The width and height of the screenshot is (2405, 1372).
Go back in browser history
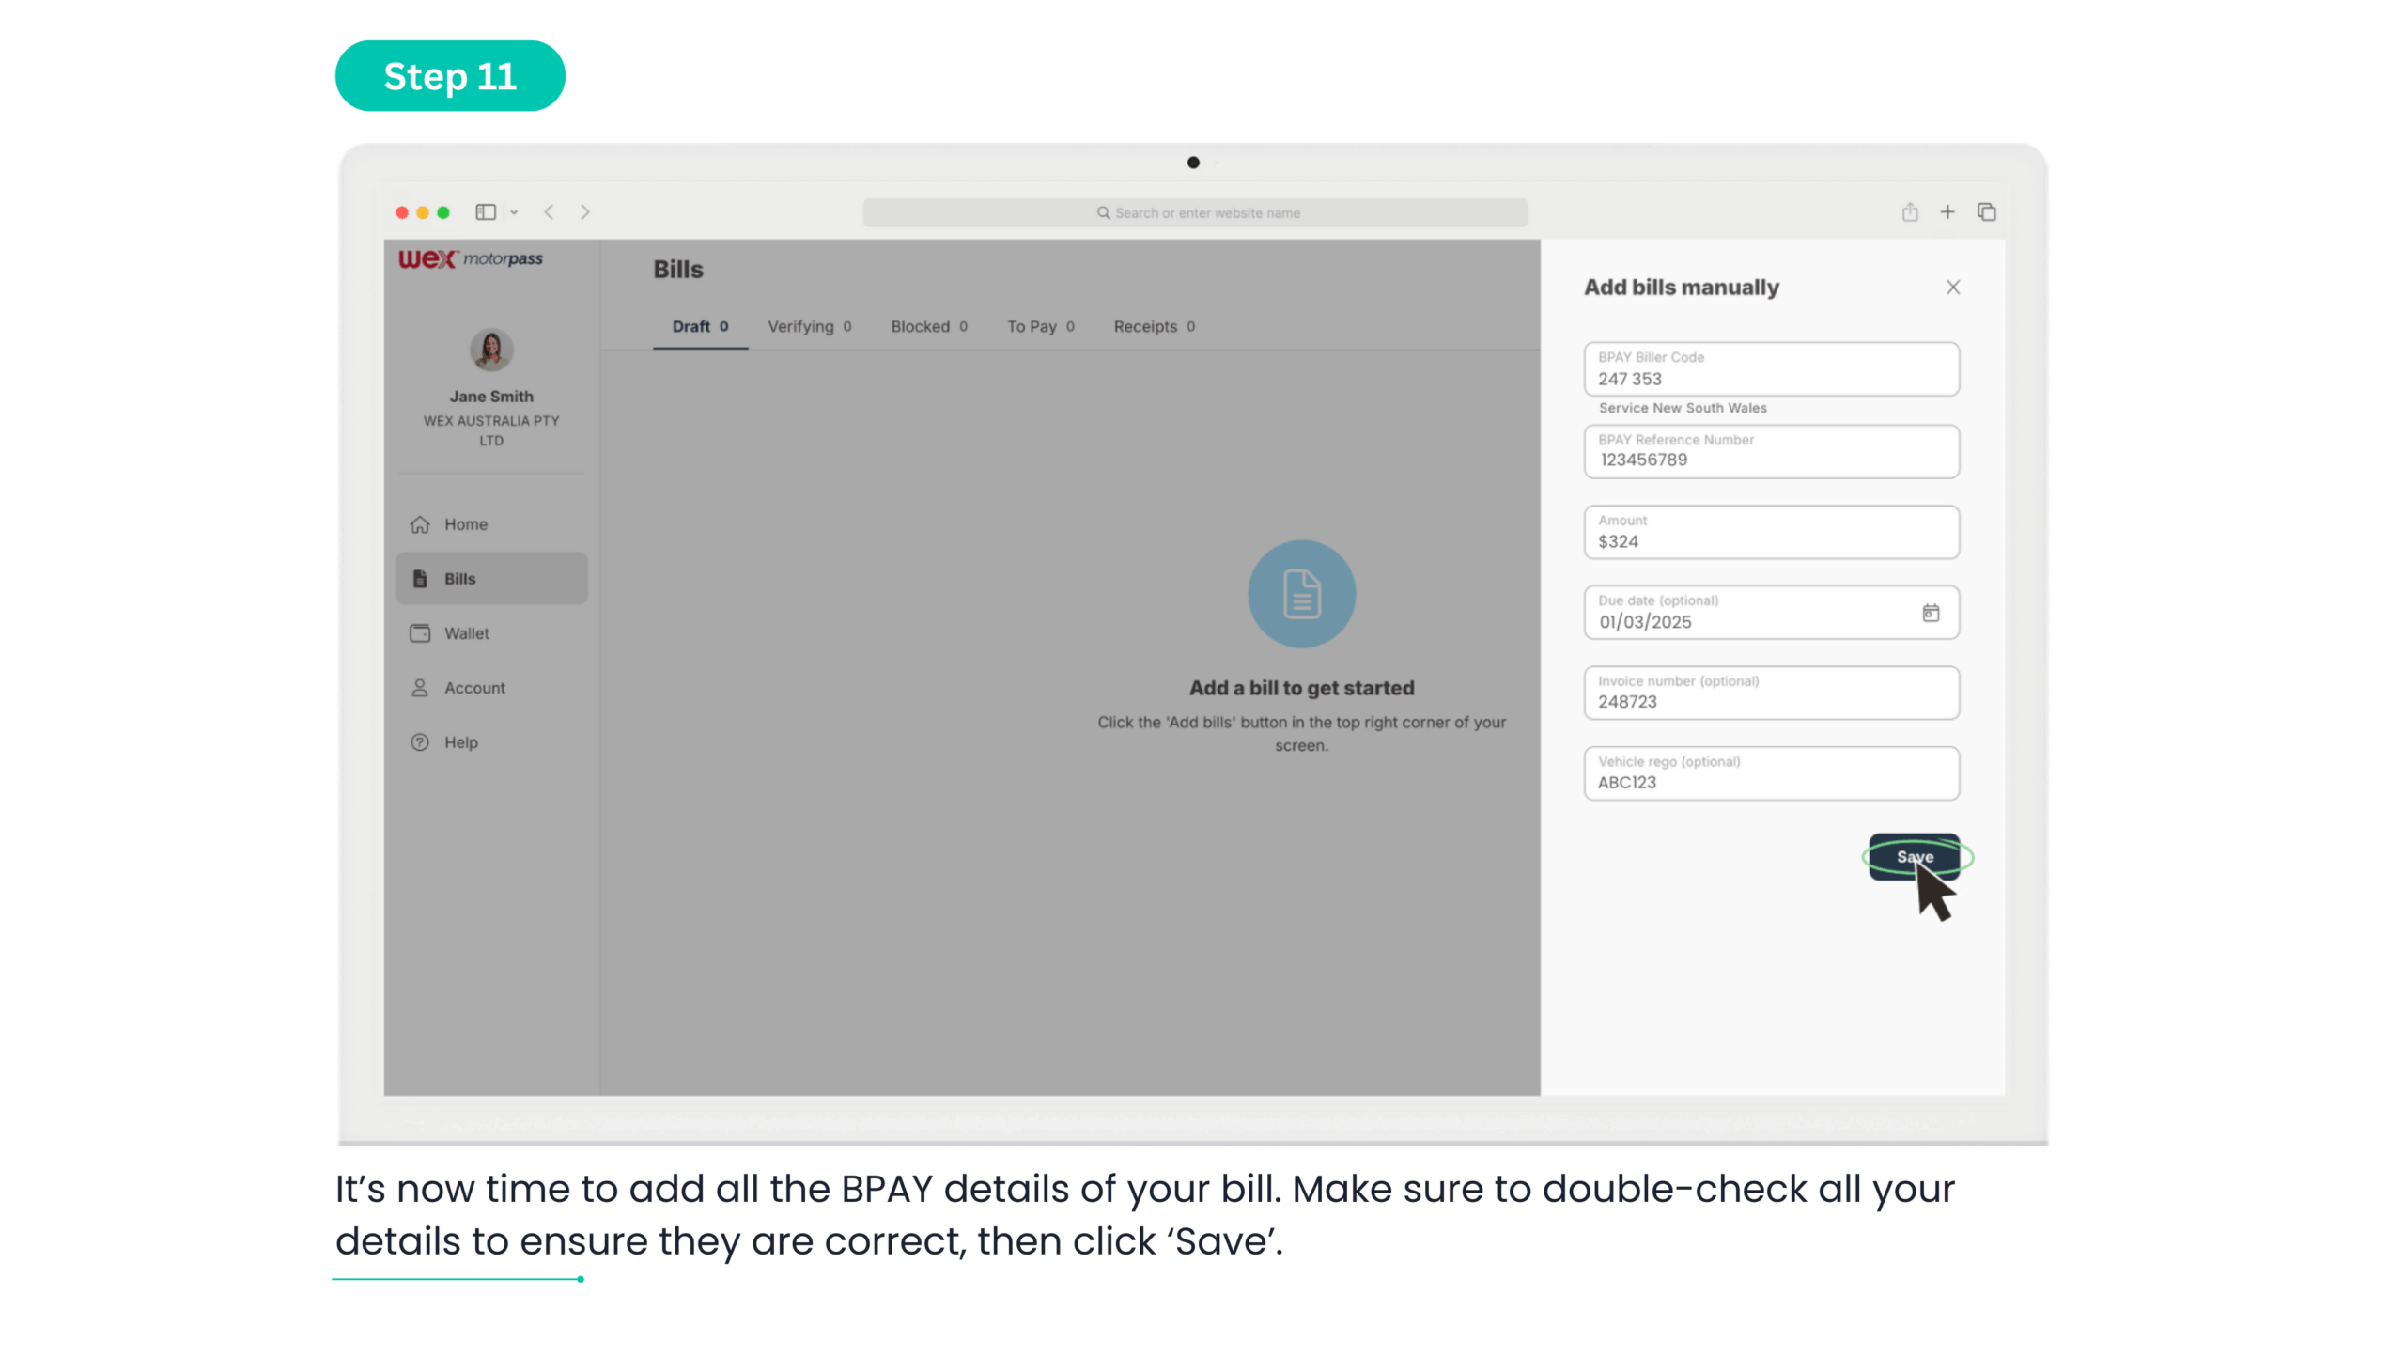pyautogui.click(x=550, y=212)
